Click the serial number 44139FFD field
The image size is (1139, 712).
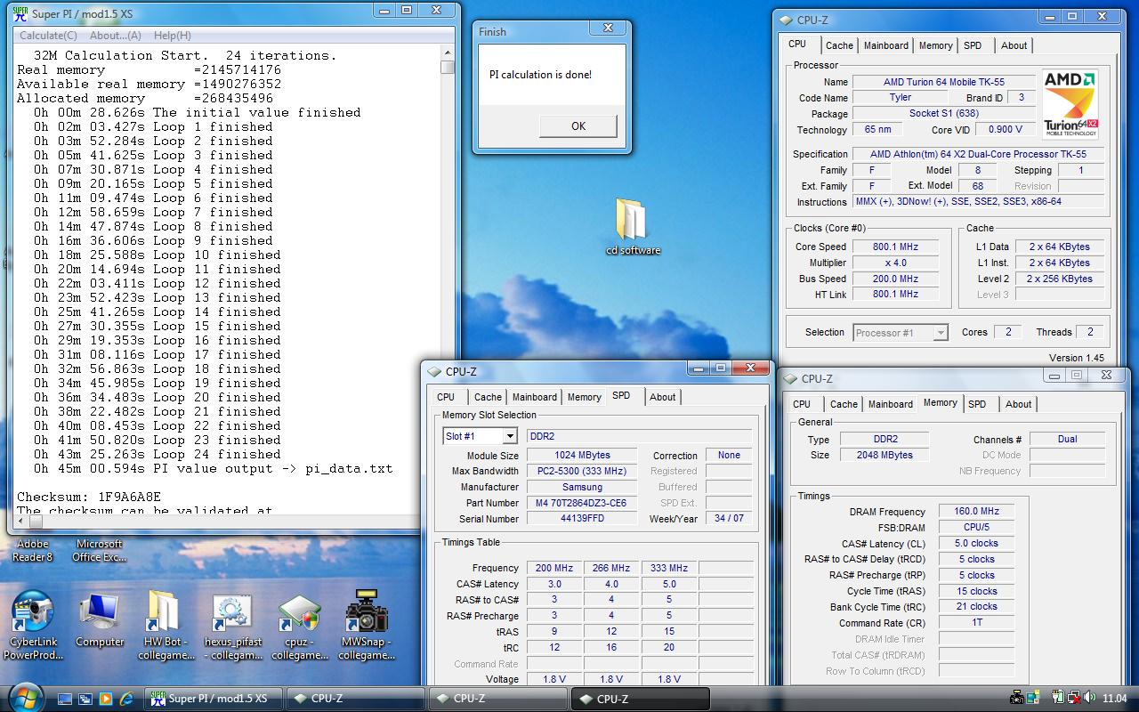[x=582, y=519]
